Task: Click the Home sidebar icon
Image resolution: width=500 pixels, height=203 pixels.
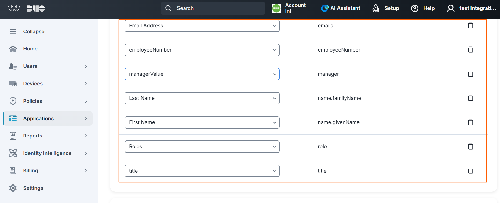Action: tap(13, 49)
